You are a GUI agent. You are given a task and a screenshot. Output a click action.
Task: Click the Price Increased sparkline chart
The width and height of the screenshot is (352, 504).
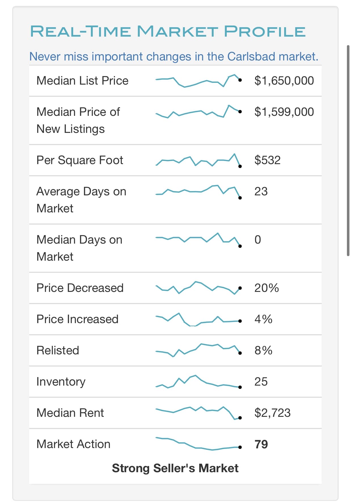coord(198,320)
